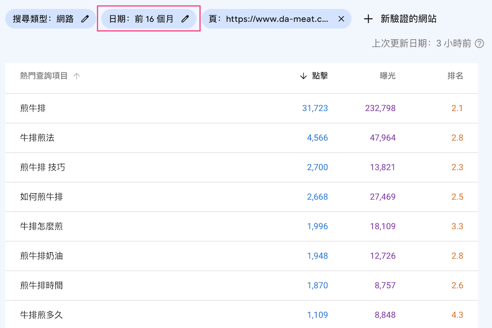Open the 煎牛排 技巧 query

[x=42, y=167]
